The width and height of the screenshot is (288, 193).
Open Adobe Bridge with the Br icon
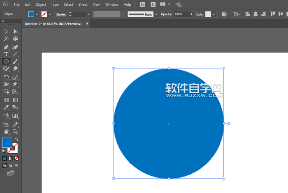tap(142, 4)
